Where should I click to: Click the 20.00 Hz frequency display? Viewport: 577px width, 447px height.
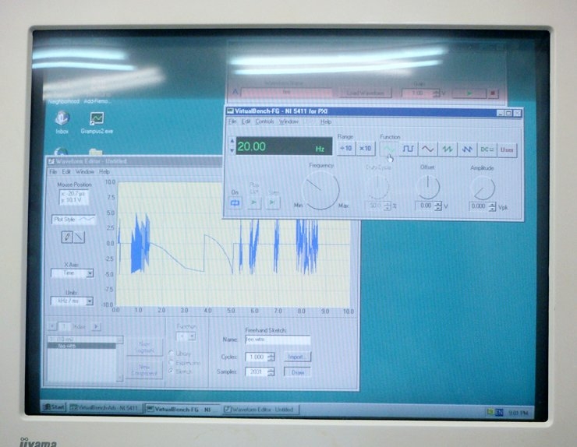[x=284, y=146]
